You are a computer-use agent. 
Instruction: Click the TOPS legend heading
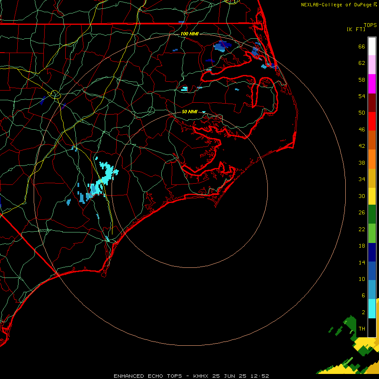coord(370,25)
